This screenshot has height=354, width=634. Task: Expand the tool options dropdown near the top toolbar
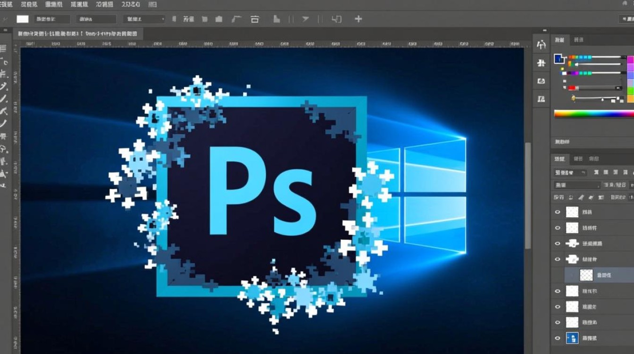click(163, 19)
